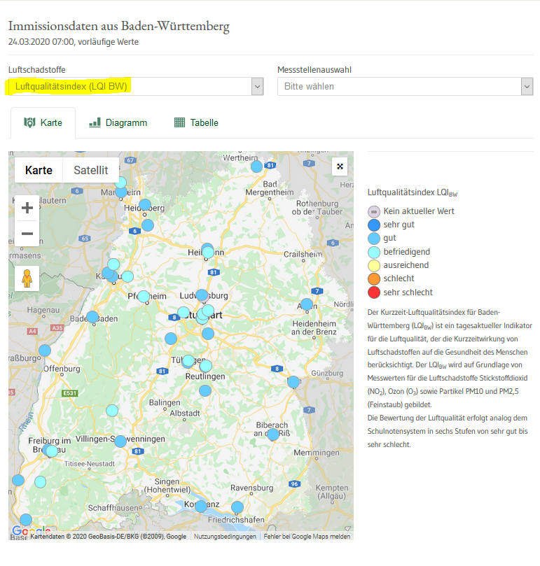This screenshot has height=566, width=540.
Task: Open the Luftschadstoffe dropdown
Action: pos(135,86)
